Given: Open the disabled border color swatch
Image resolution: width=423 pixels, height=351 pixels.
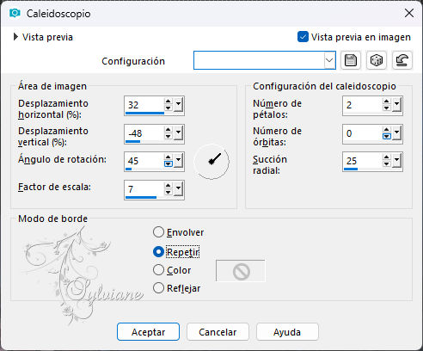Looking at the screenshot, I should (x=241, y=271).
